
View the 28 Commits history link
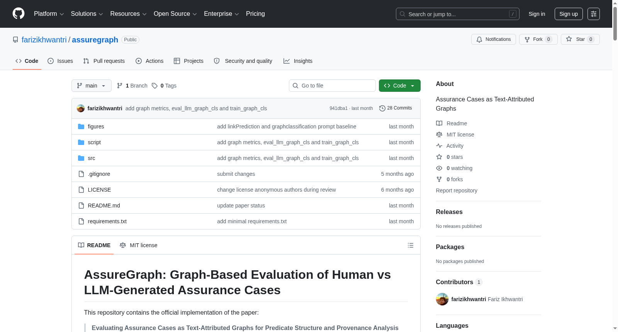pos(396,108)
